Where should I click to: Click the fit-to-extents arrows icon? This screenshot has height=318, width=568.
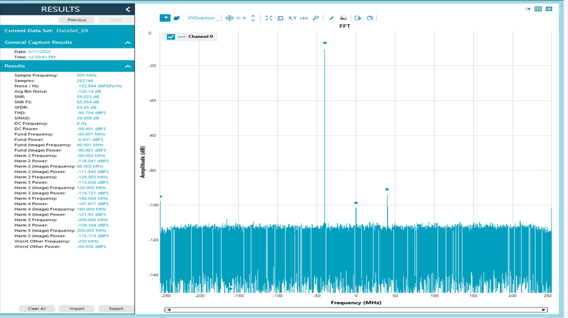[269, 18]
